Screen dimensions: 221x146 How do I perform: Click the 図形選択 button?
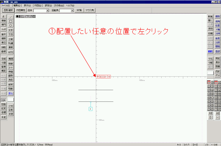[x=8, y=11]
